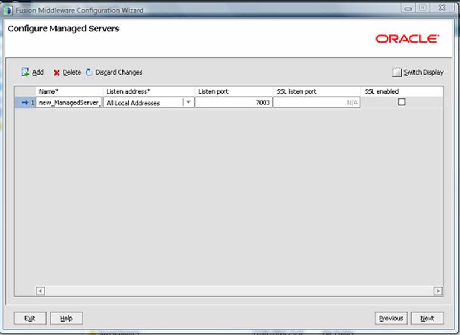Click the Help button
Screen dimensions: 460x335
pos(66,318)
